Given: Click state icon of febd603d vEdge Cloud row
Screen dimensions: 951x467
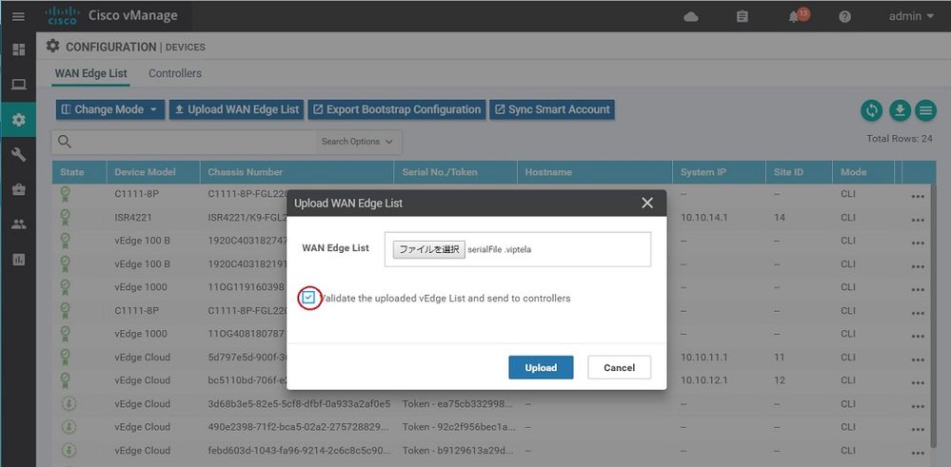Looking at the screenshot, I should pyautogui.click(x=69, y=450).
